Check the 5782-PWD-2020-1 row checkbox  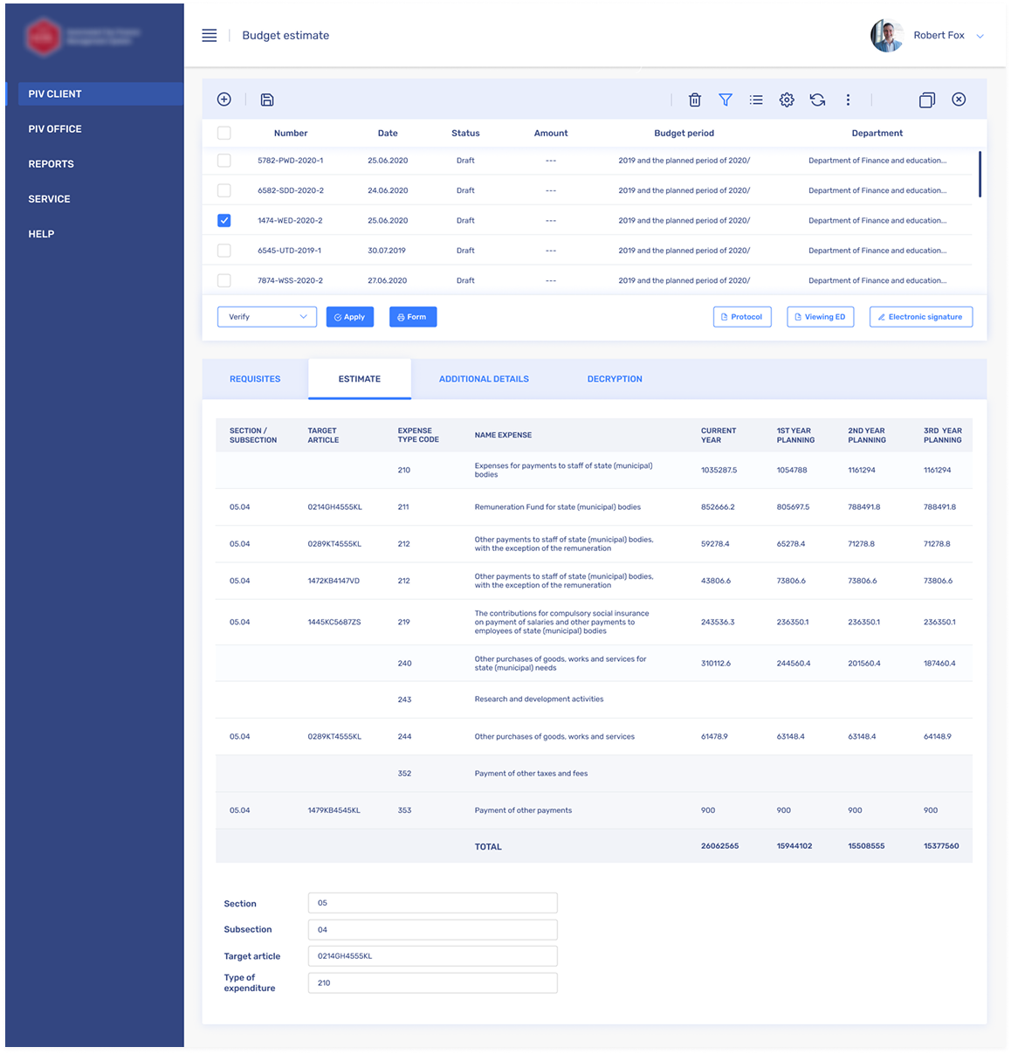point(224,161)
